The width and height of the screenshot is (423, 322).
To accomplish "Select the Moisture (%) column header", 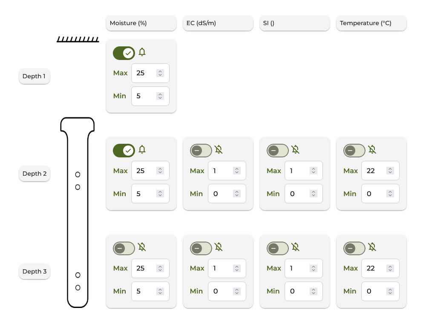I will point(141,23).
